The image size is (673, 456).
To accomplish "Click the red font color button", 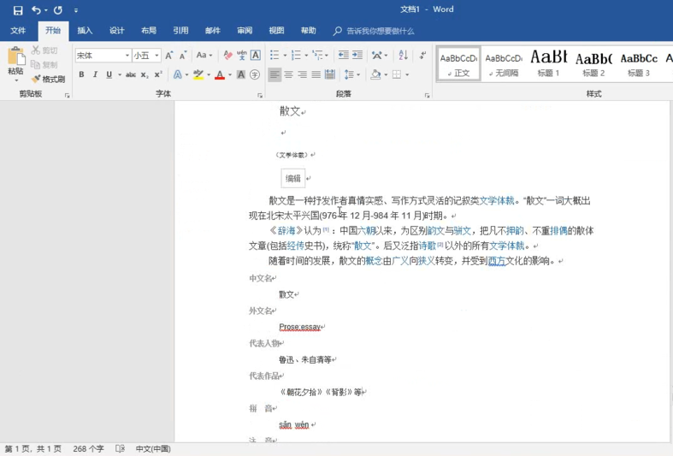I will pos(219,75).
